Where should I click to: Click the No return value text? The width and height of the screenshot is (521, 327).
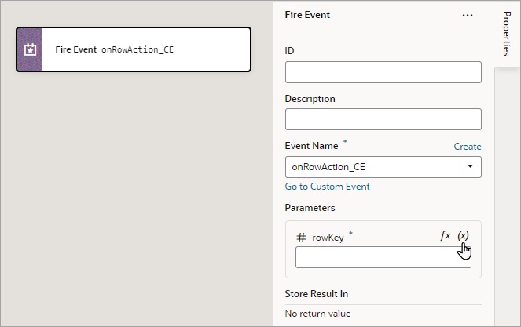pos(317,314)
